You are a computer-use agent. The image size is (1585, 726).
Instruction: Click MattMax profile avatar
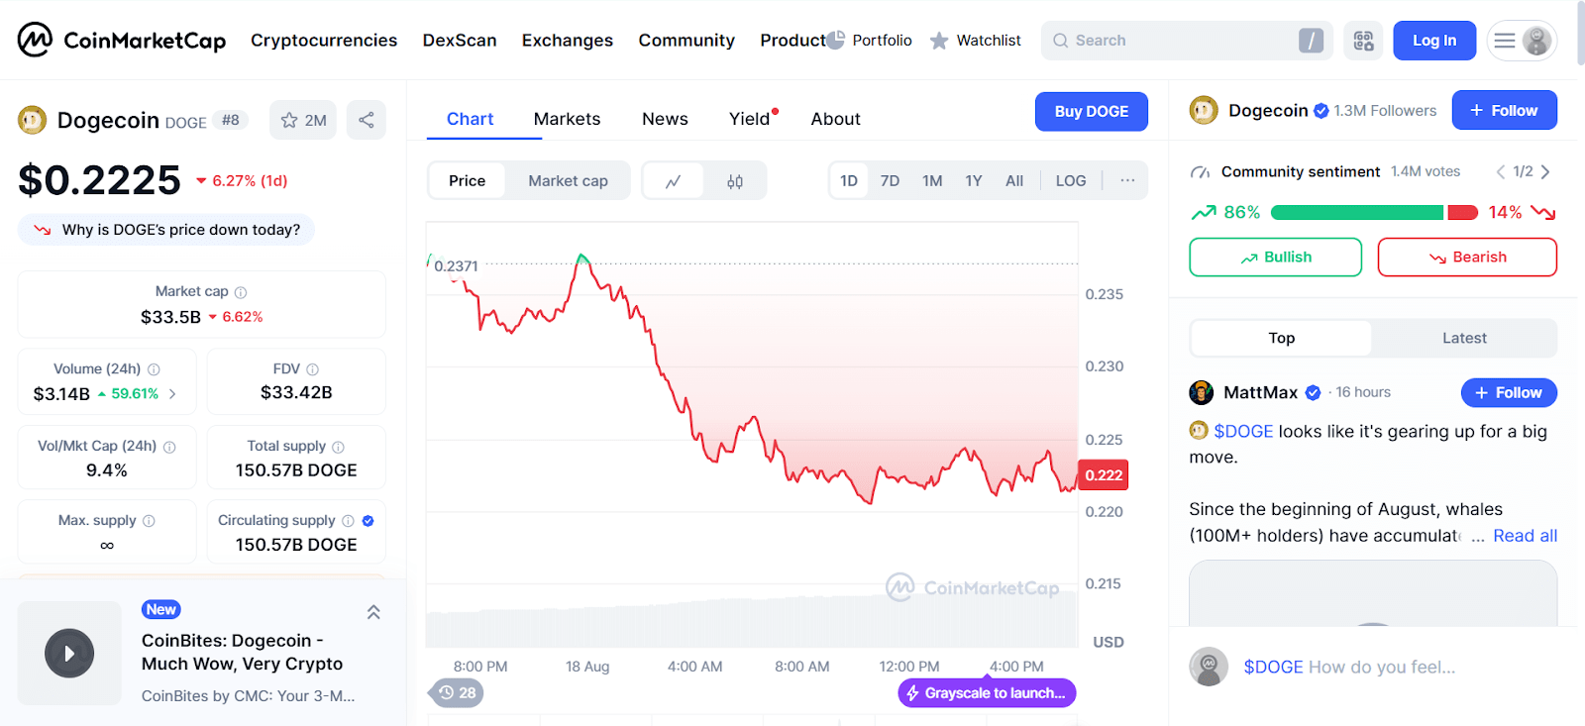point(1202,393)
